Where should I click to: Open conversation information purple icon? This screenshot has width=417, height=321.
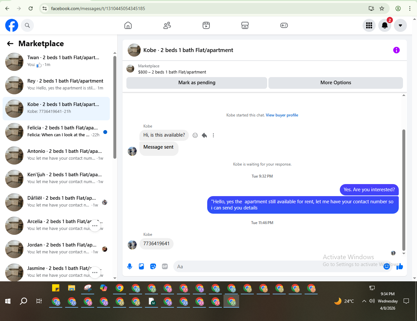coord(396,50)
